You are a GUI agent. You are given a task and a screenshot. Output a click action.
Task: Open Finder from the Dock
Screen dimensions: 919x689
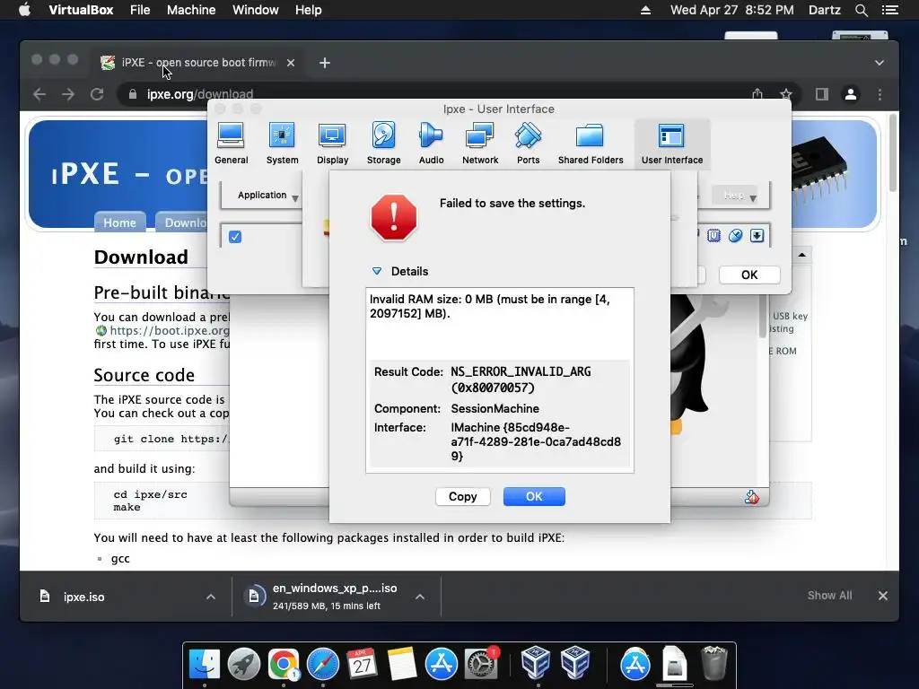point(205,664)
